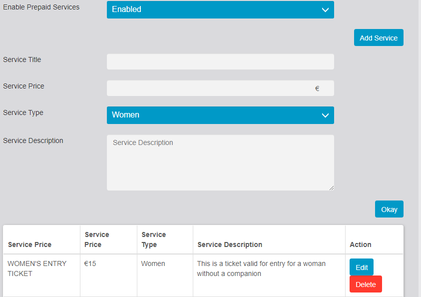Select the WOMEN'S ENTRY TICKET cell
The width and height of the screenshot is (421, 297).
point(37,268)
